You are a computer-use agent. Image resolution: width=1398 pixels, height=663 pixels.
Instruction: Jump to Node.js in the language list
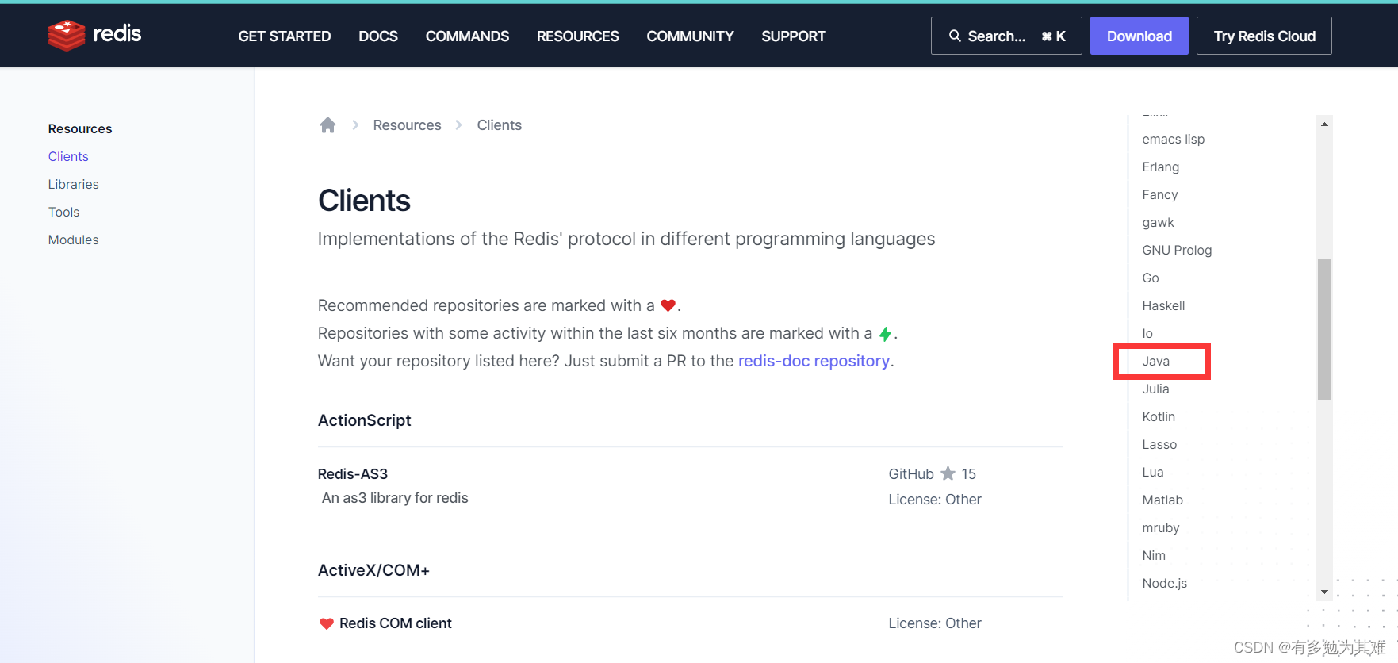pyautogui.click(x=1164, y=583)
